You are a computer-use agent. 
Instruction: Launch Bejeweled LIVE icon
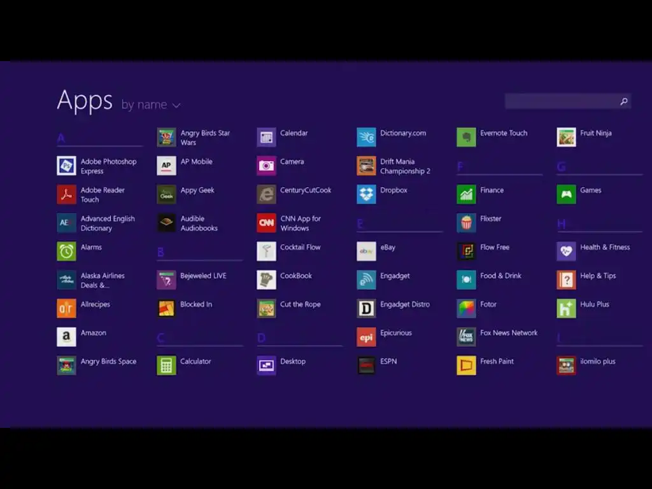click(166, 280)
